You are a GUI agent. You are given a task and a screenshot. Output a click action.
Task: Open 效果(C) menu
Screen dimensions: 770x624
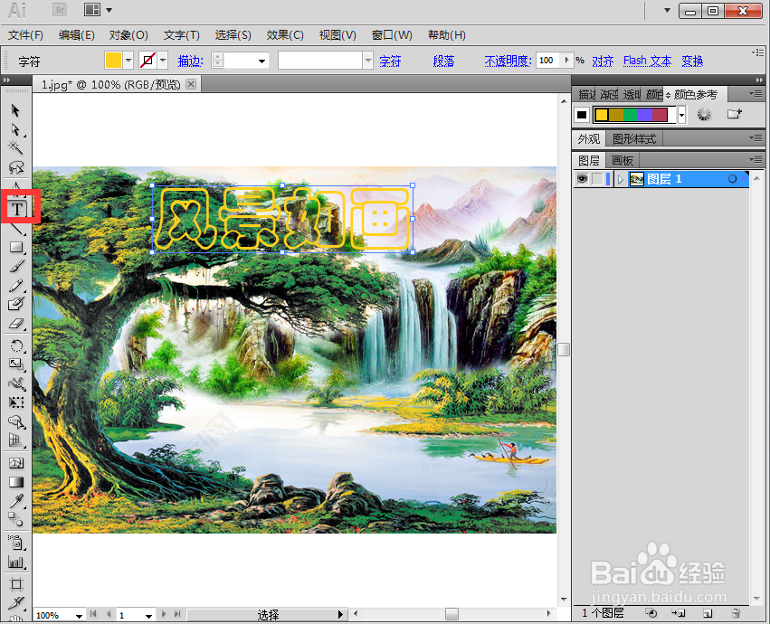285,35
